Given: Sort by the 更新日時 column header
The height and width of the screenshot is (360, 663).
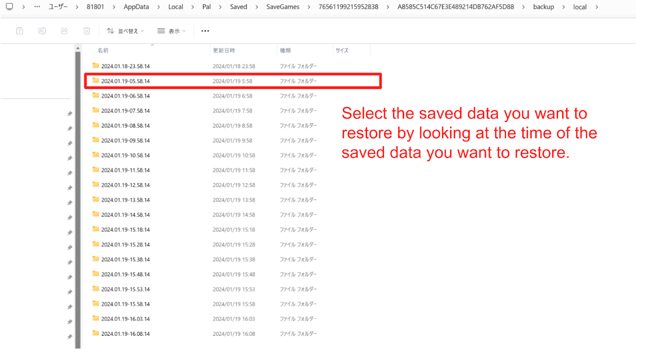Looking at the screenshot, I should point(224,50).
